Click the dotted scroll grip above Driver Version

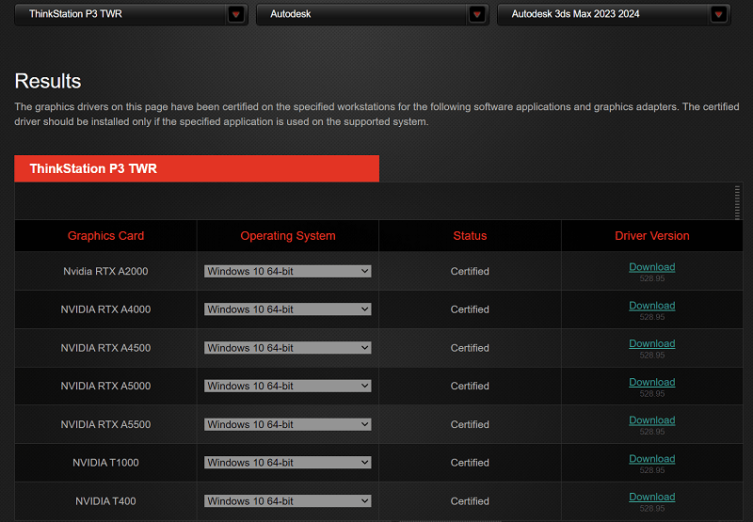click(737, 202)
